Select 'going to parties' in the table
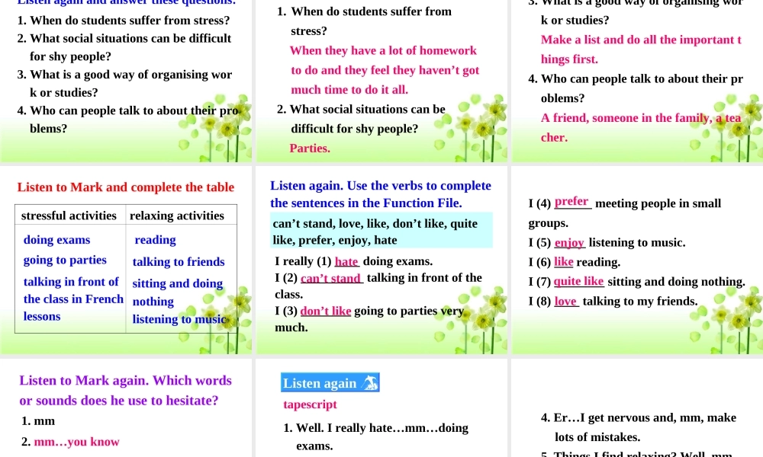 65,260
